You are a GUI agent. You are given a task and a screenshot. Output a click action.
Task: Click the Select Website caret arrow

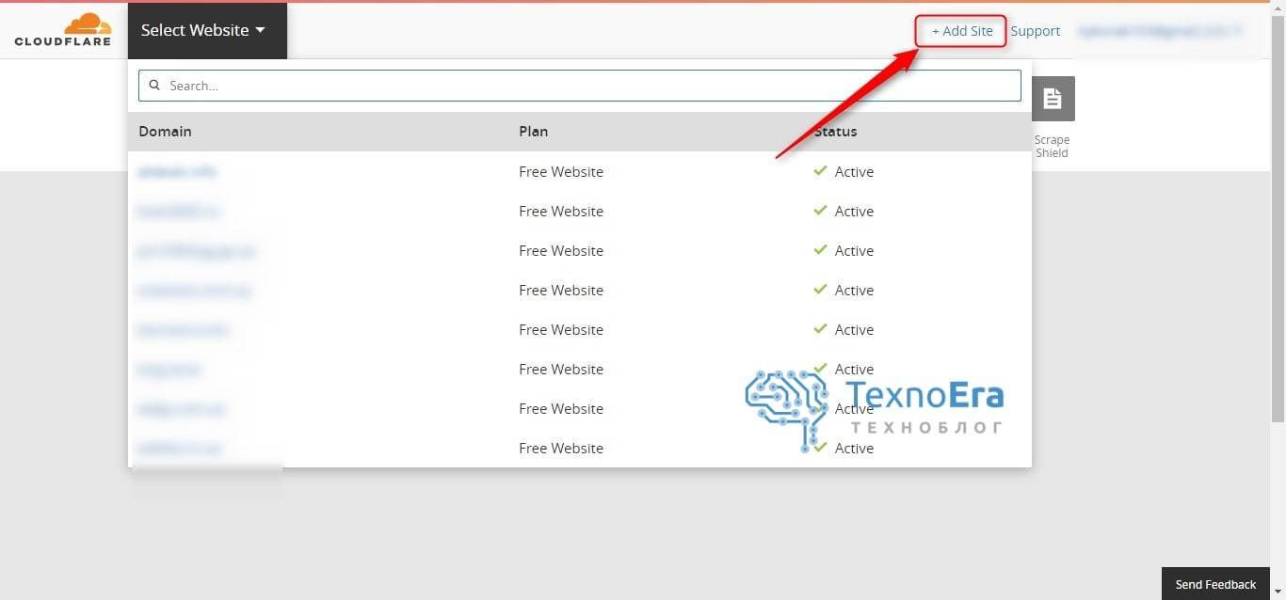[260, 30]
